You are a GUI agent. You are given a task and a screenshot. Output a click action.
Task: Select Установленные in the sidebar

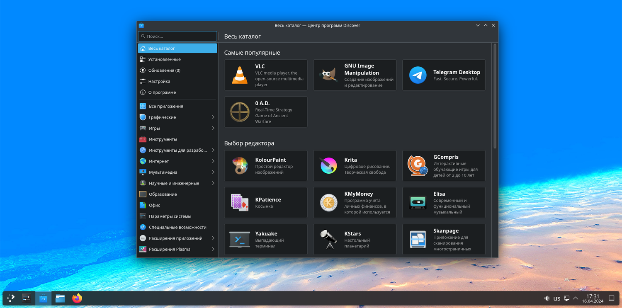point(177,59)
